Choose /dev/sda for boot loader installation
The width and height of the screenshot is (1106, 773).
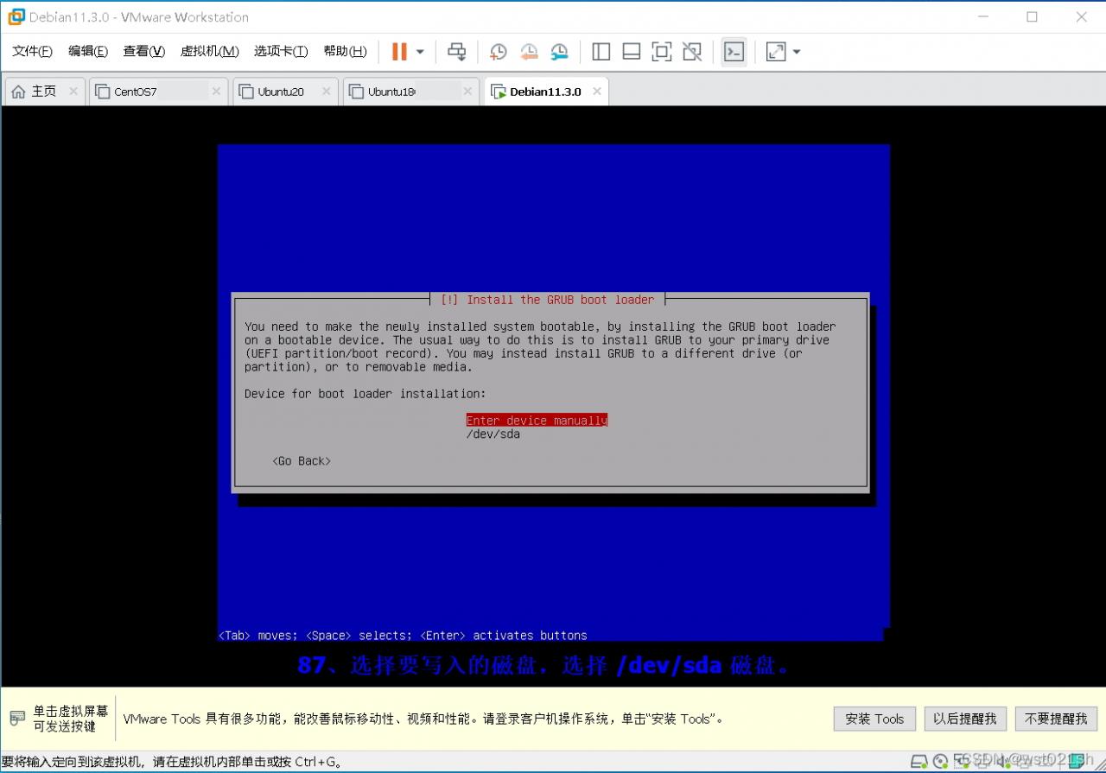[493, 434]
